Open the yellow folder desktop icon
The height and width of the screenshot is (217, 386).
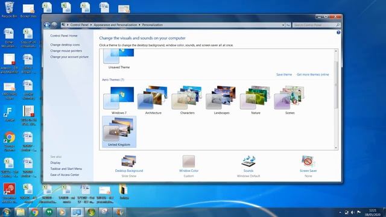click(124, 192)
